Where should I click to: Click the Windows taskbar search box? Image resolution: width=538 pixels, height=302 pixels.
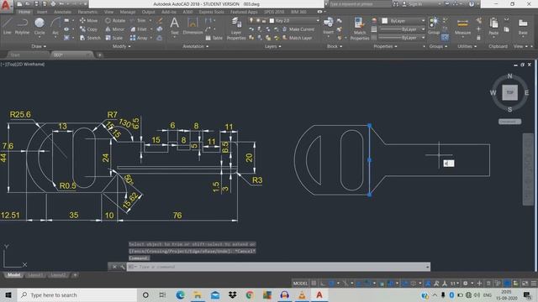(77, 294)
